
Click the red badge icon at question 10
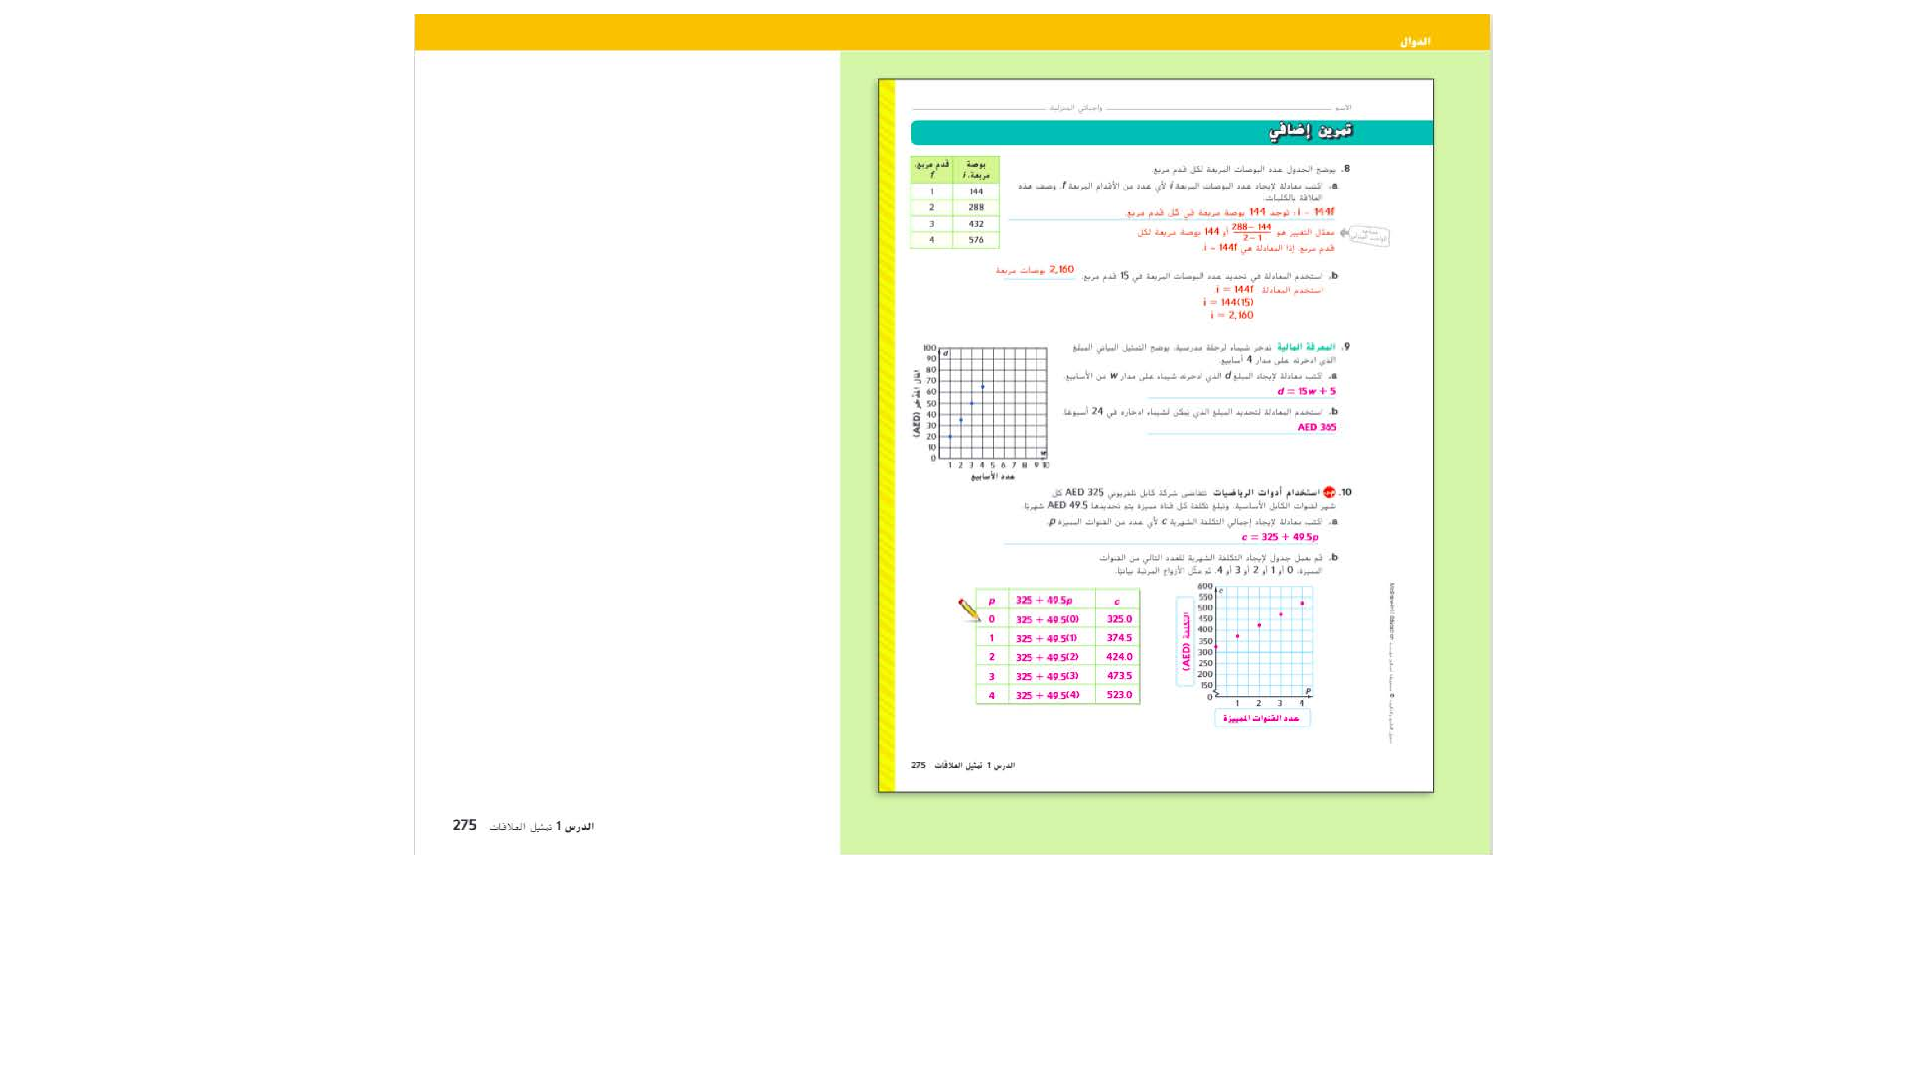pos(1329,493)
